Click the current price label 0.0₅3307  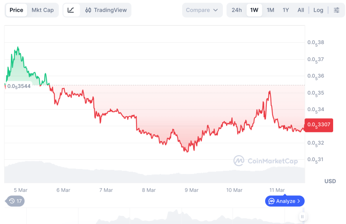coord(319,125)
